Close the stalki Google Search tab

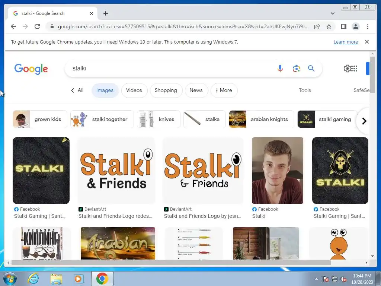[x=92, y=13]
